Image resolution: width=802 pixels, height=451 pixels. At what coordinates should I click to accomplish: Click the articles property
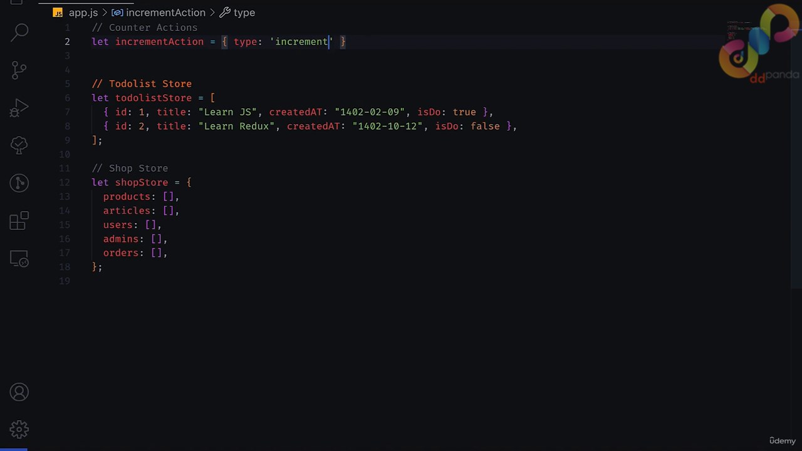127,211
